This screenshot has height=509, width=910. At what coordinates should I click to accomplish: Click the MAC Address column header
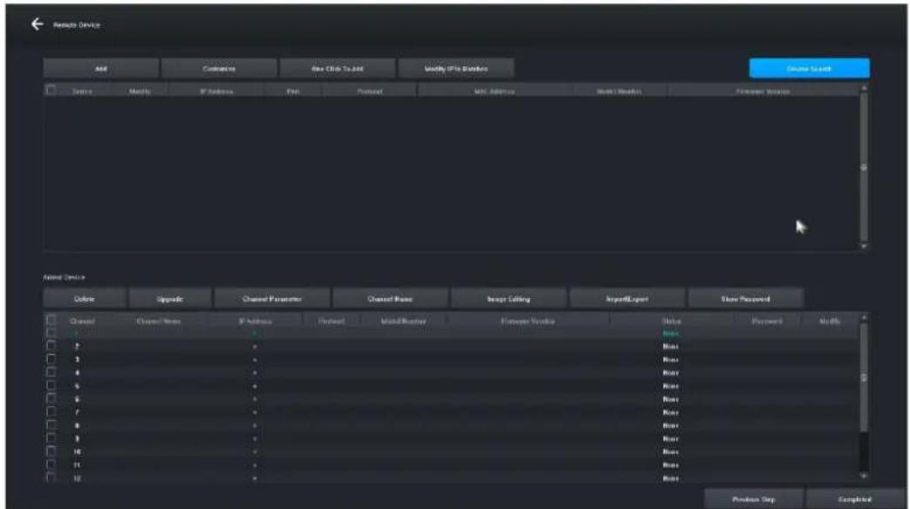tap(495, 91)
